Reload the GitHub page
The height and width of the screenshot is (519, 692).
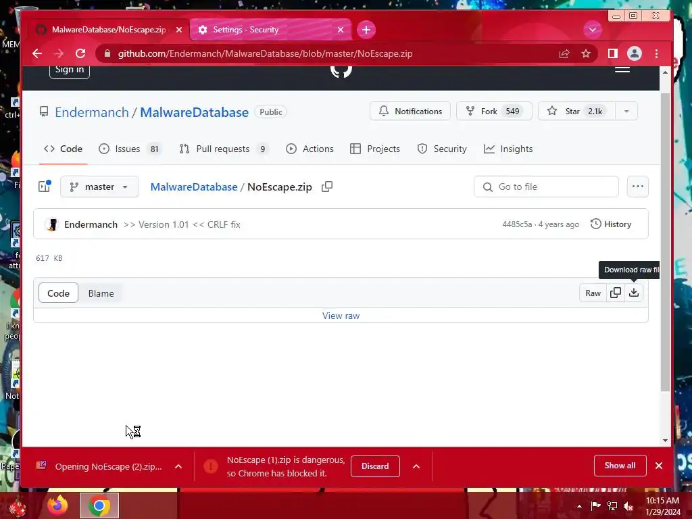coord(80,53)
